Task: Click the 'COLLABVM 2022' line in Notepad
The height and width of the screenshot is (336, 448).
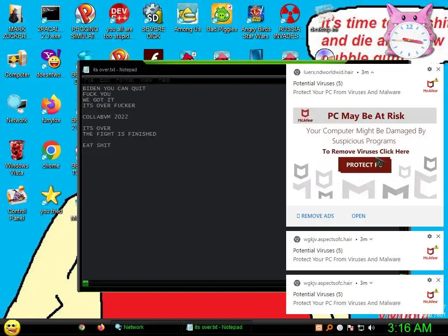Action: click(x=105, y=117)
